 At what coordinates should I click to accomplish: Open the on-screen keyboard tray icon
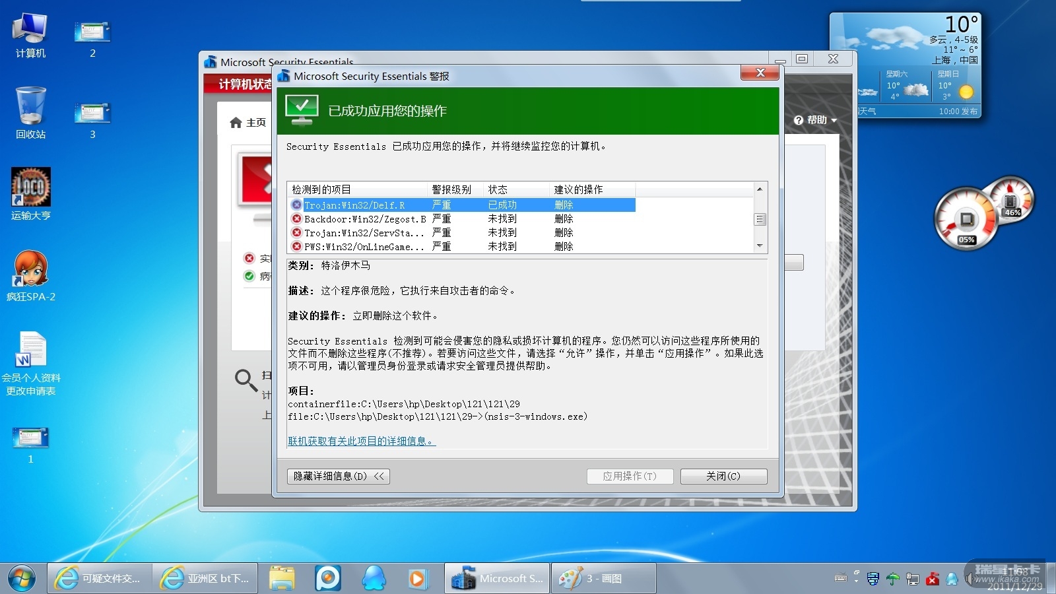[840, 578]
